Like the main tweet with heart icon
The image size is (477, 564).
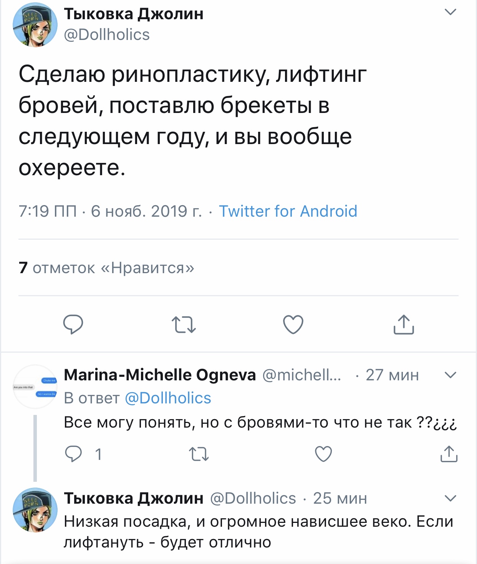(293, 325)
